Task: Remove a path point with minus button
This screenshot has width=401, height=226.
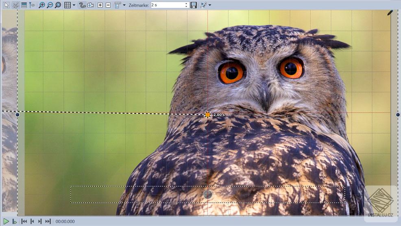Action: click(x=108, y=5)
